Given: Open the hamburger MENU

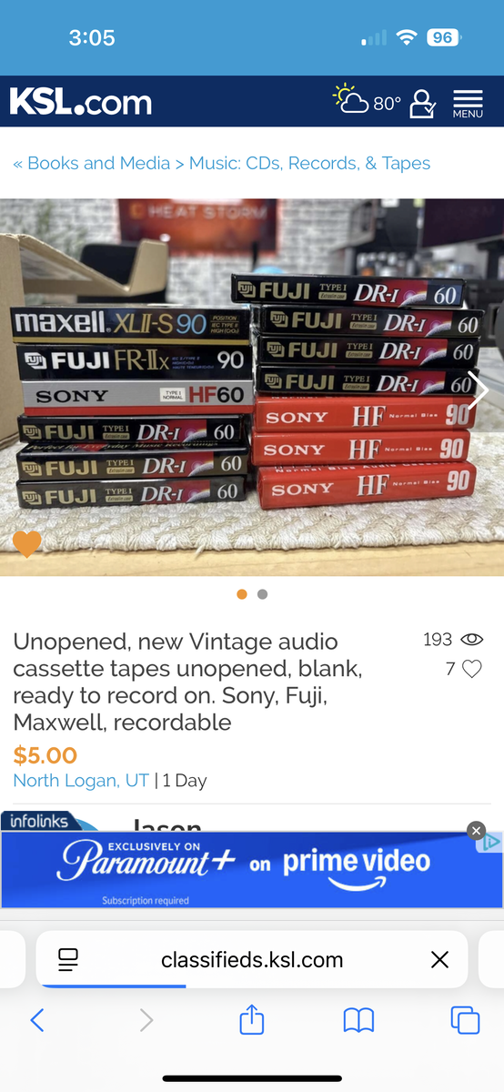Looking at the screenshot, I should click(x=468, y=104).
